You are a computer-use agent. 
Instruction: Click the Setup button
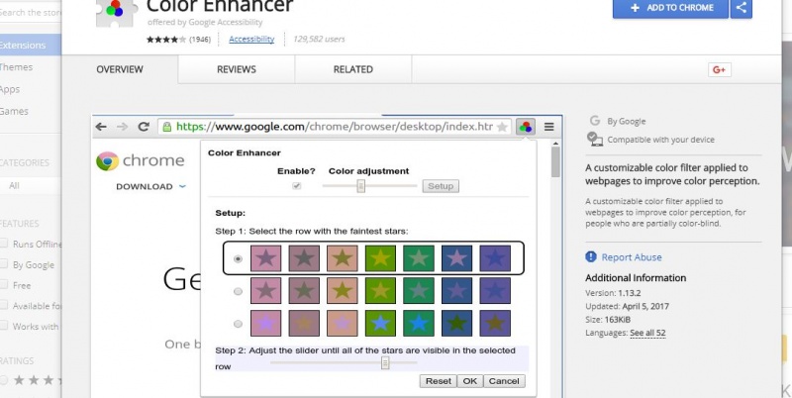point(441,186)
